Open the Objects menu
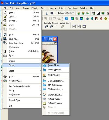Viewport: 109px width, 120px height. pos(62,8)
